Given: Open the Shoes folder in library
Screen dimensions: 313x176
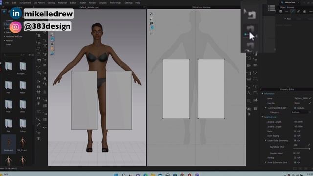Looking at the screenshot, I should click(x=22, y=106).
